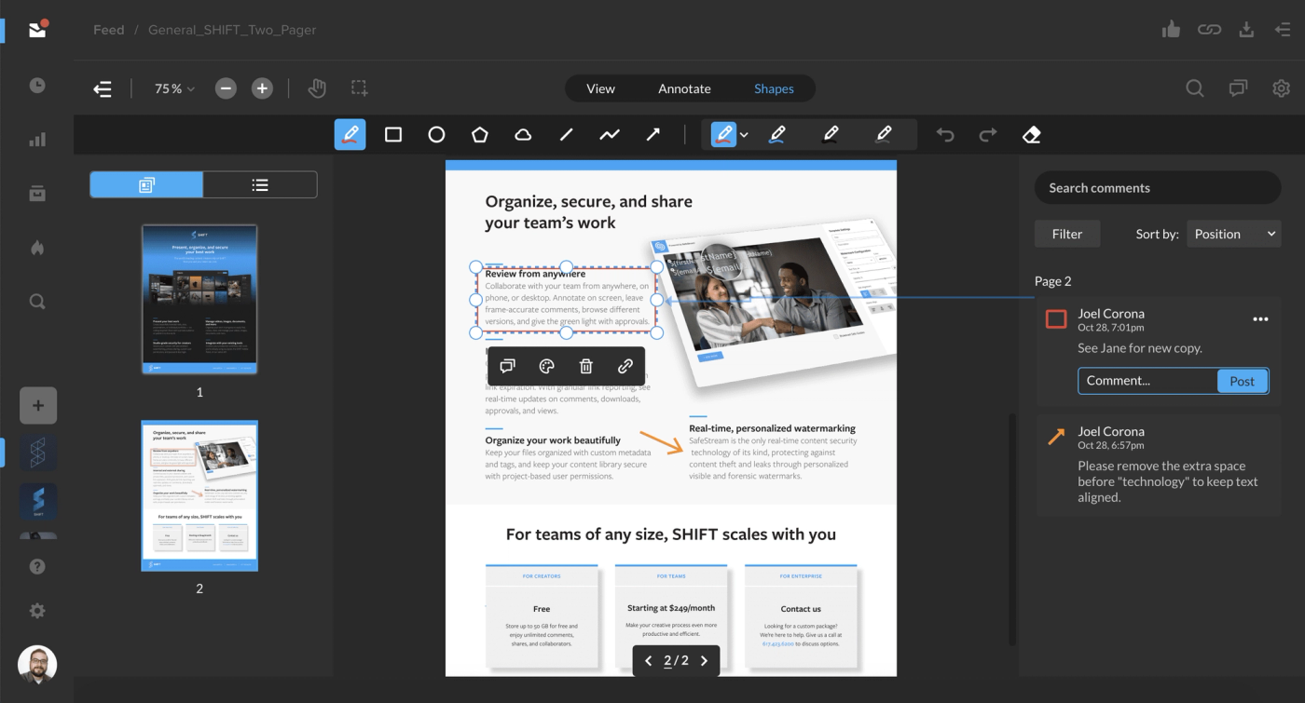Switch to the View tab
This screenshot has width=1305, height=703.
(600, 88)
